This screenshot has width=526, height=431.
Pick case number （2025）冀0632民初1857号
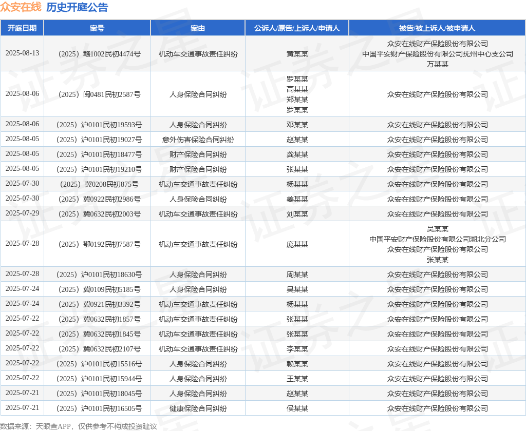pyautogui.click(x=99, y=319)
